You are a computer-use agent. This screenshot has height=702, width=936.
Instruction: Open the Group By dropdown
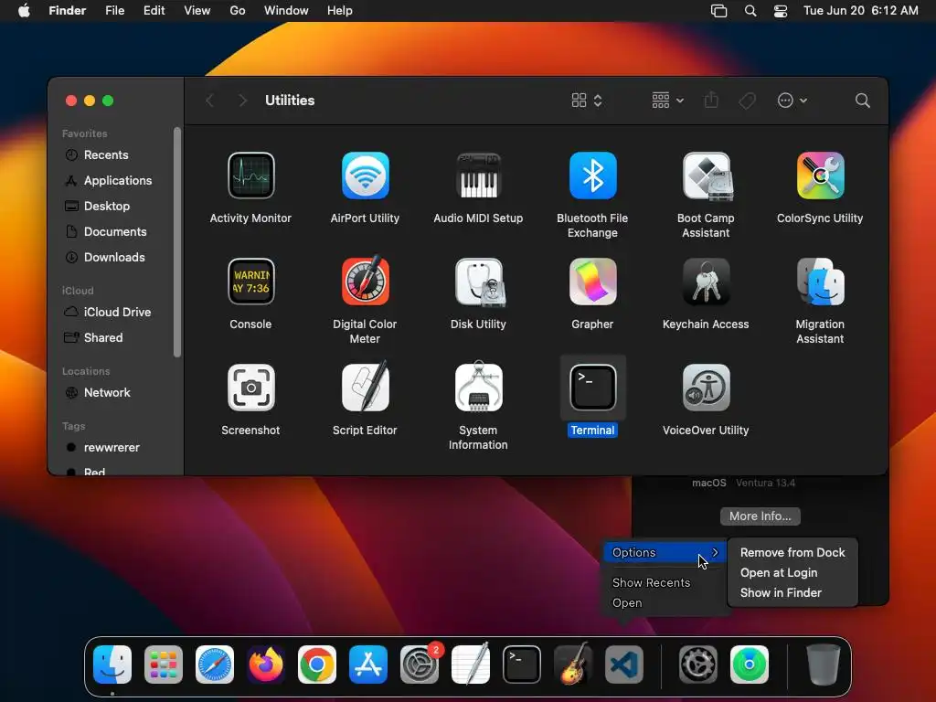tap(667, 101)
